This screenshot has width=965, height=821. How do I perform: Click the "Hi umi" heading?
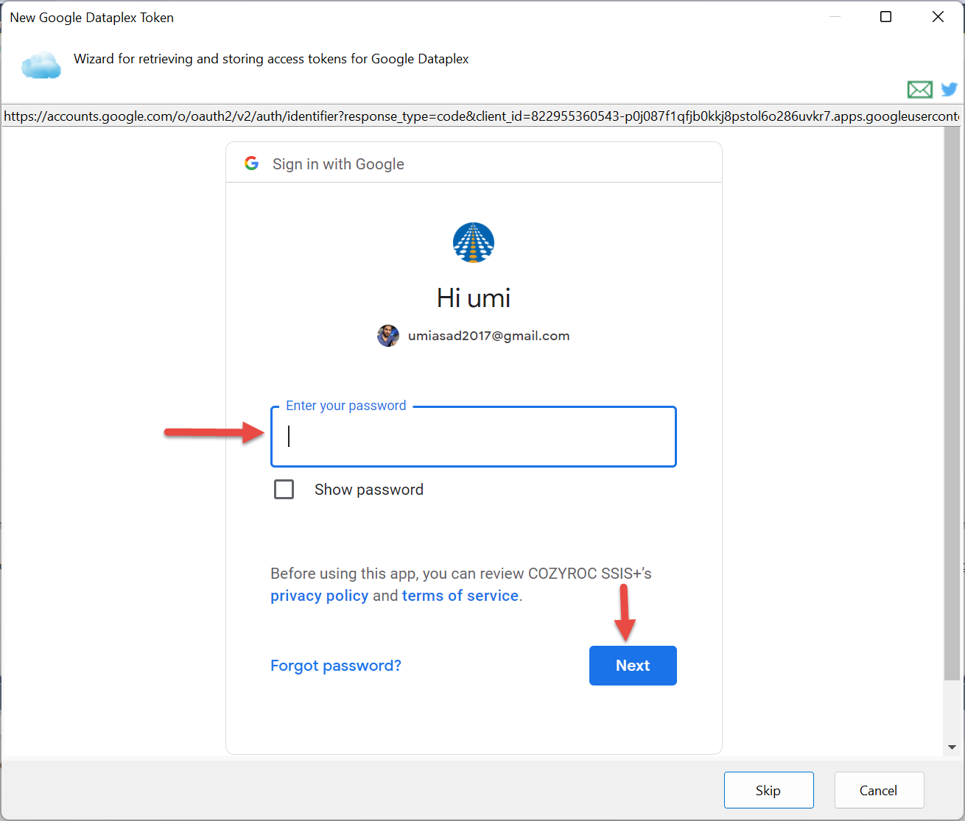click(x=474, y=298)
